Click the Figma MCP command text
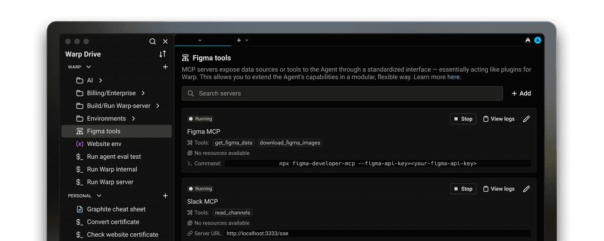 pos(378,163)
